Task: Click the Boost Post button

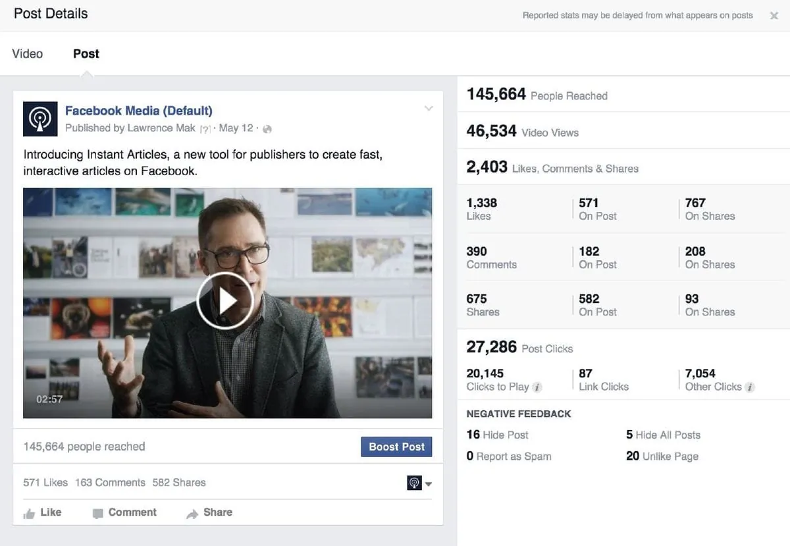Action: [x=396, y=447]
